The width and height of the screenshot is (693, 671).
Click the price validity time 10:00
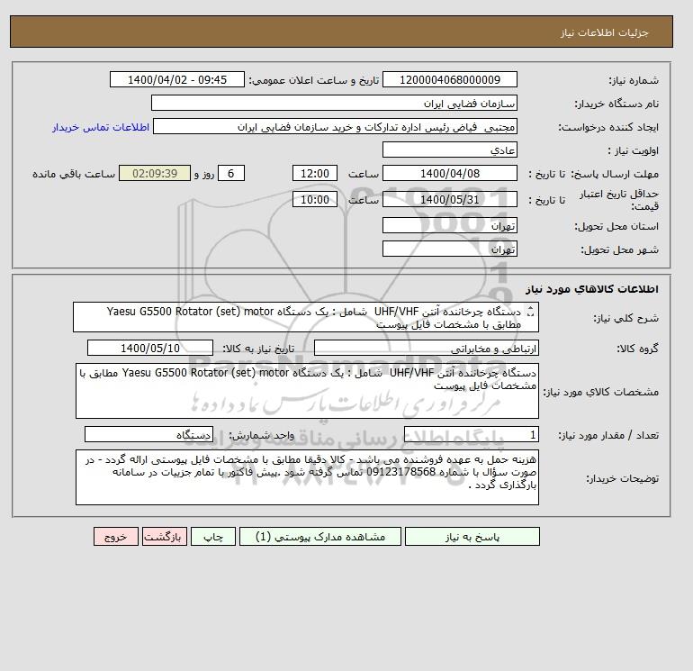point(315,199)
